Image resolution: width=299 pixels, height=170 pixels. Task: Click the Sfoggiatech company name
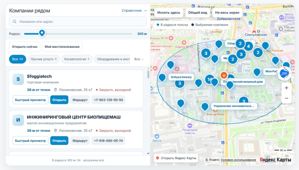click(39, 77)
